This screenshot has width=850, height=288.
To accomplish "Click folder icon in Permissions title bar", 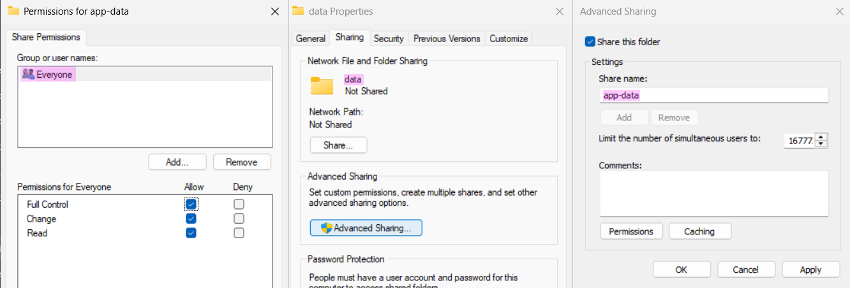I will (13, 11).
